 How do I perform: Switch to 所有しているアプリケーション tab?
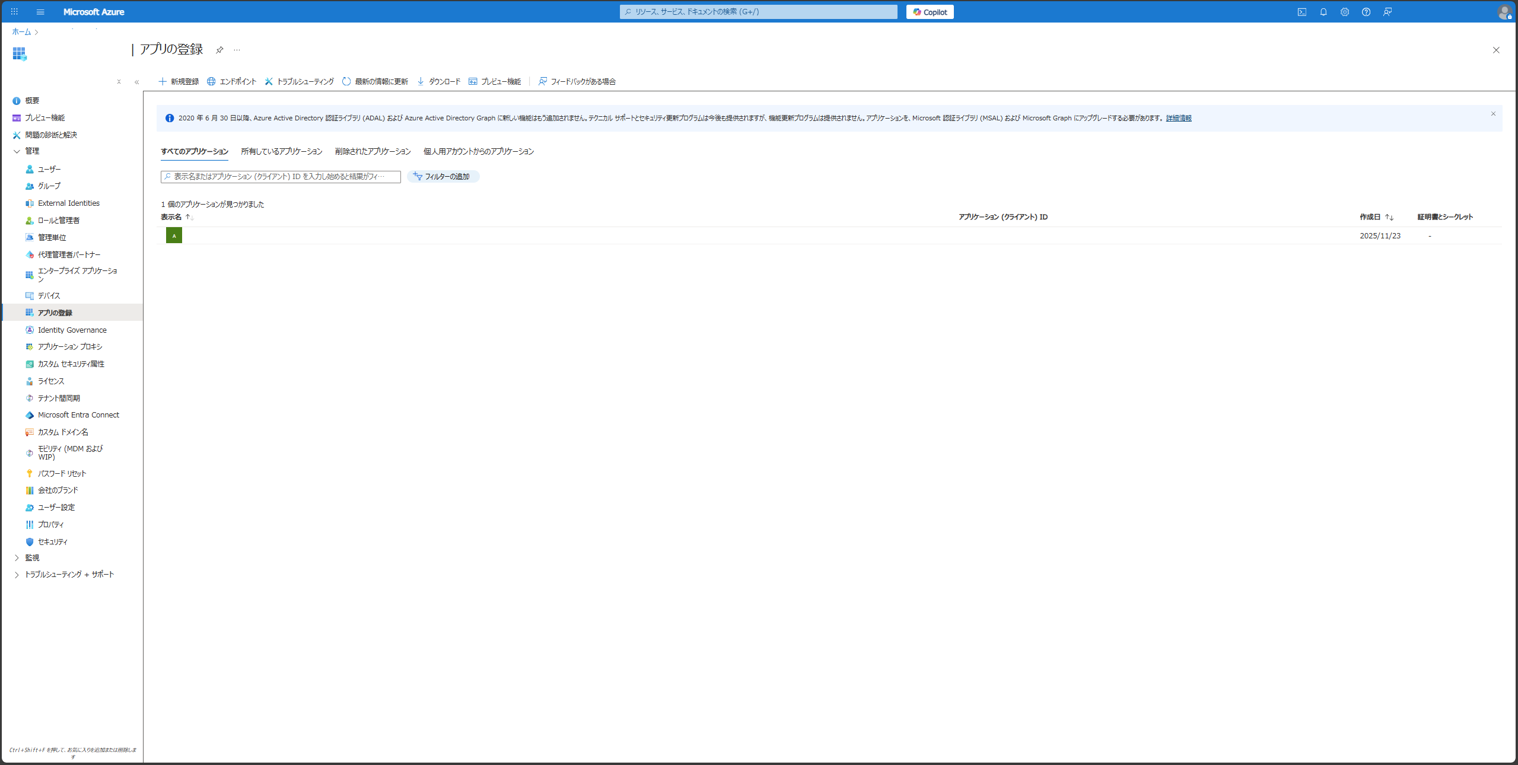[x=281, y=151]
